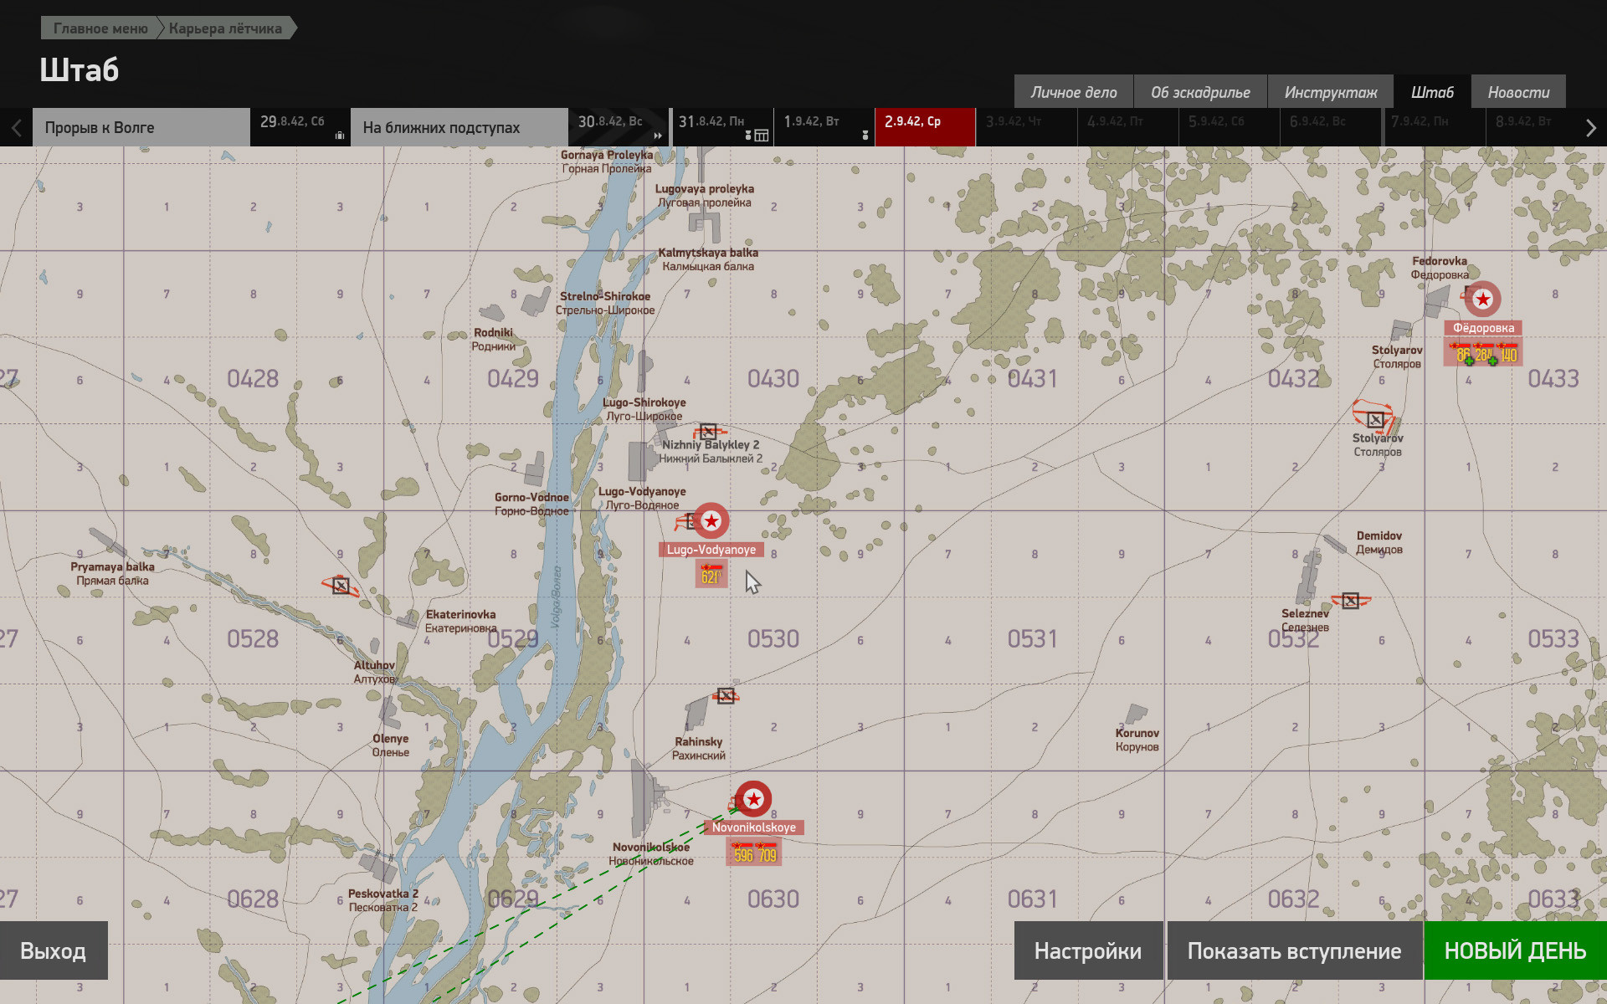Select 31.8.42 day on timeline
This screenshot has width=1607, height=1004.
point(722,127)
